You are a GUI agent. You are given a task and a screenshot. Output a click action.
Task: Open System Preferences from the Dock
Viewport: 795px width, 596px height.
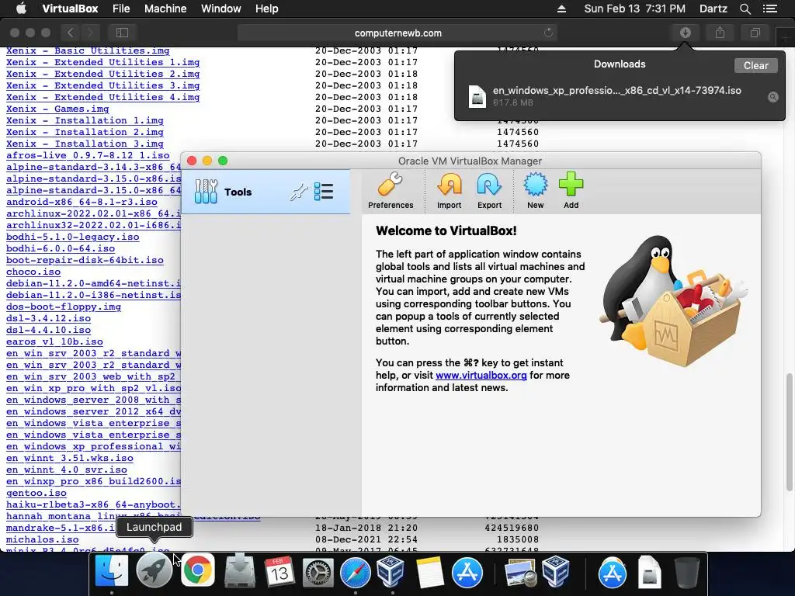pos(318,572)
